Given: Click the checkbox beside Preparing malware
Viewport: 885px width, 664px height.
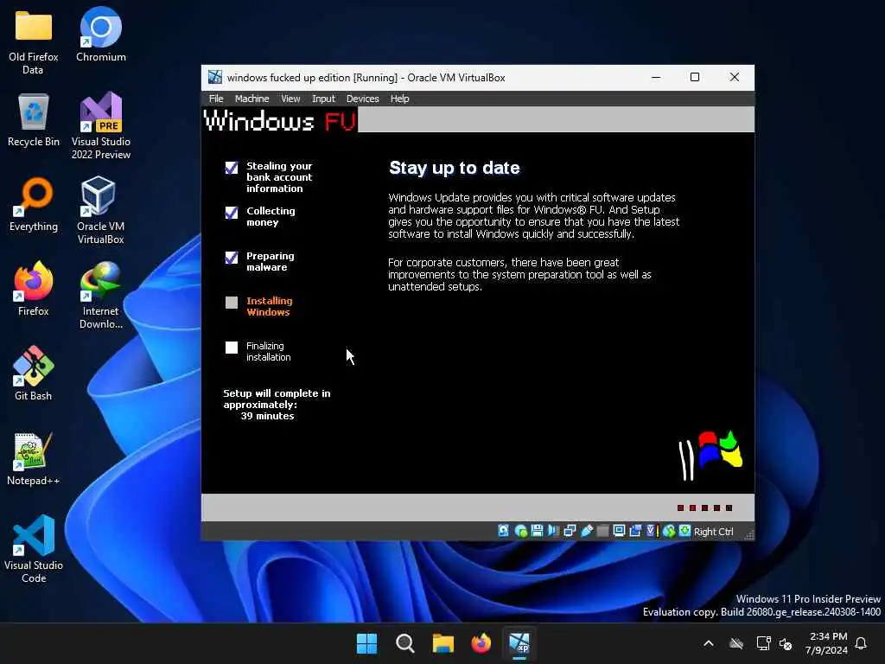Looking at the screenshot, I should click(232, 258).
